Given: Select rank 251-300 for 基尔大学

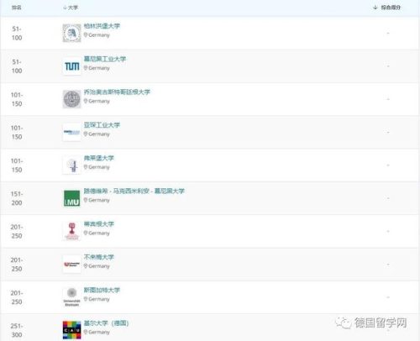Looking at the screenshot, I should click(x=17, y=330).
